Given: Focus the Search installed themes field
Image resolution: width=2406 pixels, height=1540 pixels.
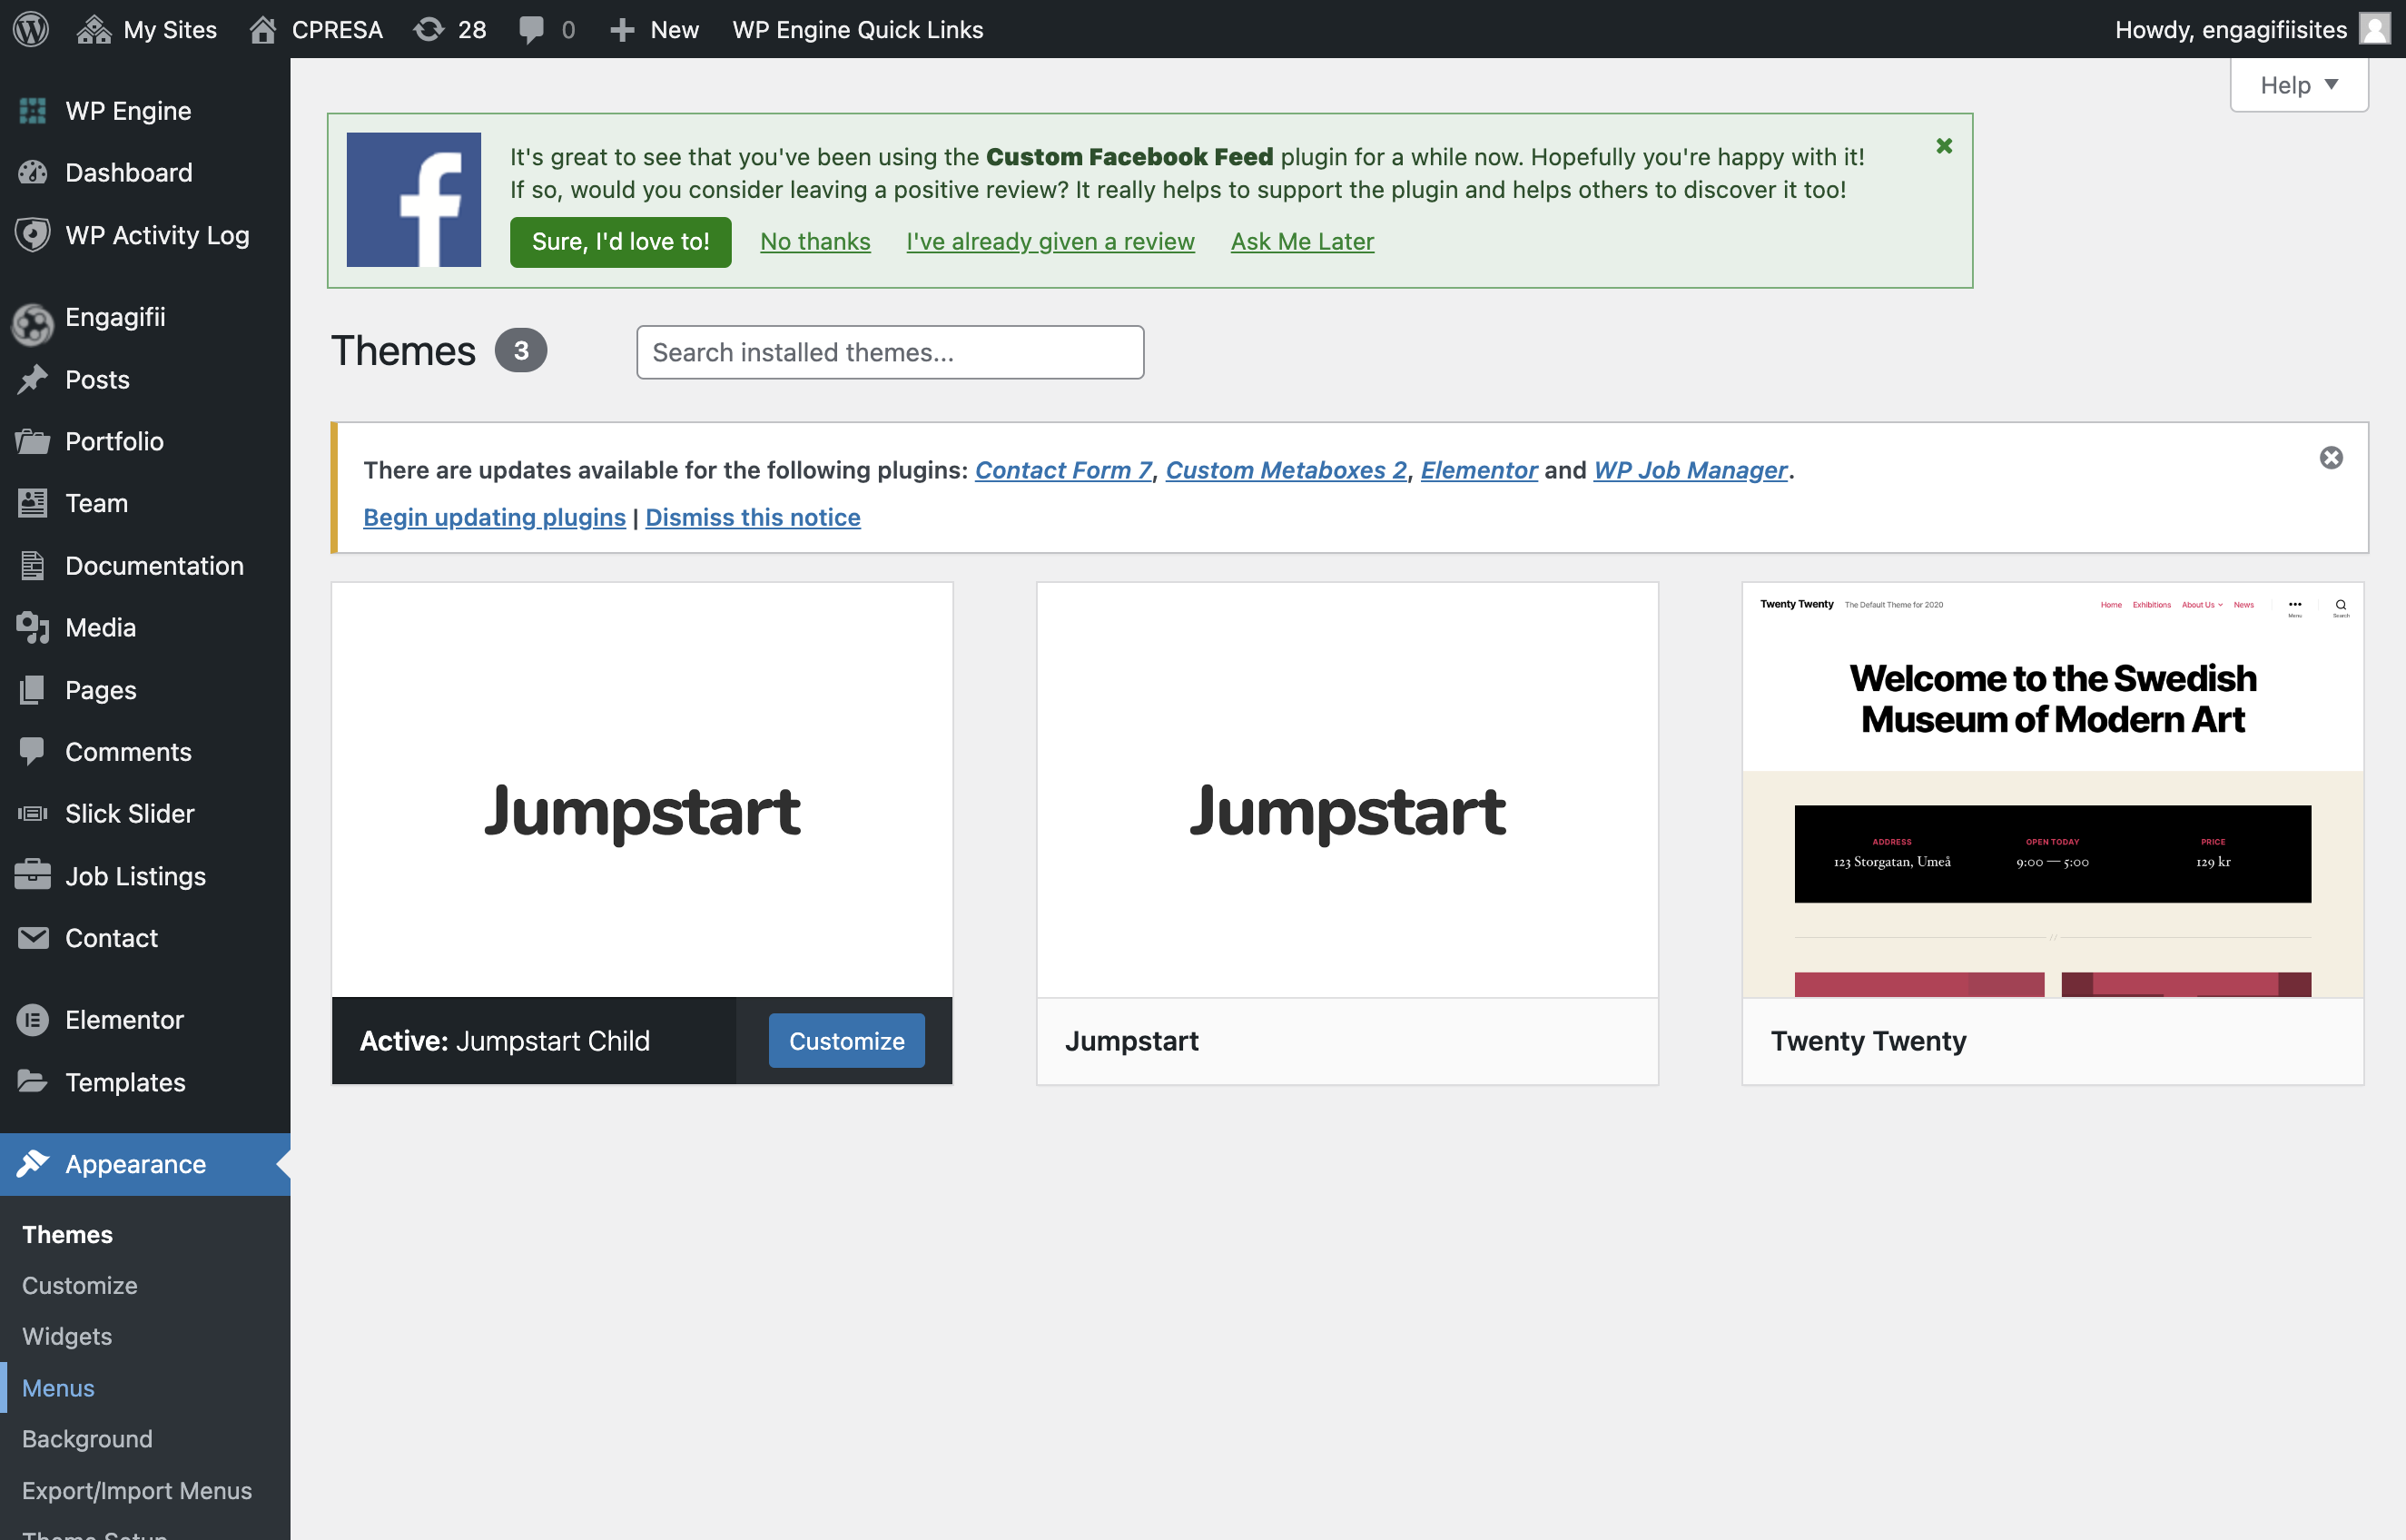Looking at the screenshot, I should 891,352.
